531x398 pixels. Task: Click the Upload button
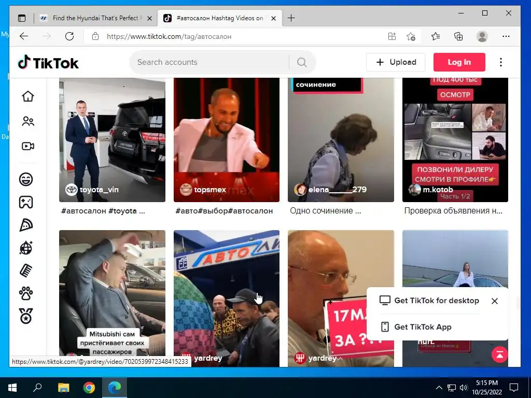click(x=396, y=62)
